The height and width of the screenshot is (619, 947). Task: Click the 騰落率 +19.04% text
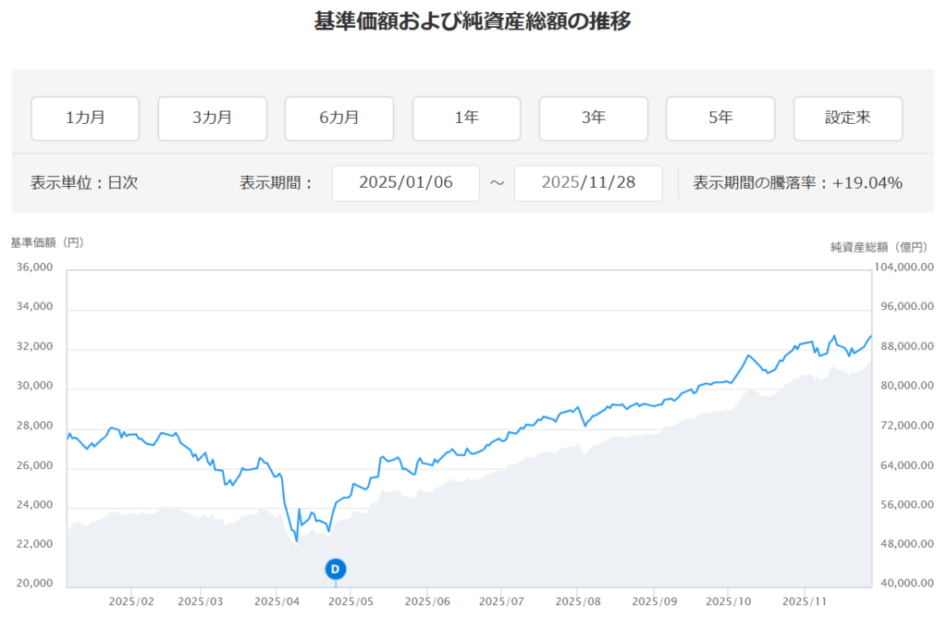pyautogui.click(x=797, y=183)
